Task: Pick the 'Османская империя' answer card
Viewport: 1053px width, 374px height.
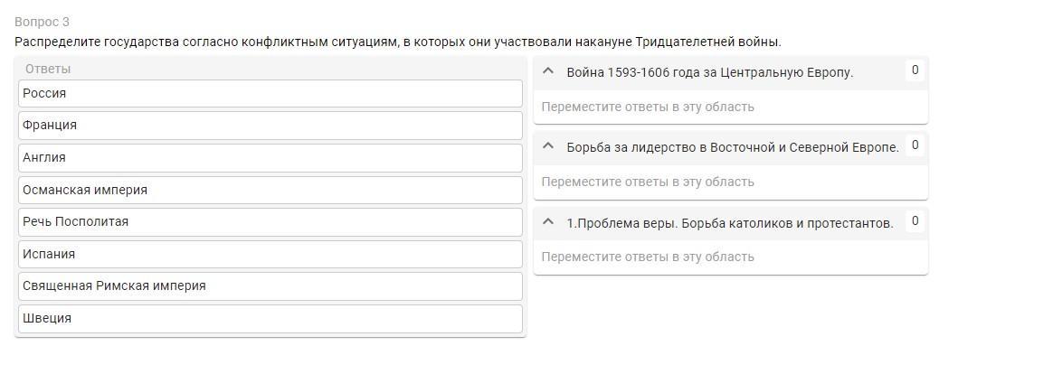Action: pyautogui.click(x=270, y=190)
